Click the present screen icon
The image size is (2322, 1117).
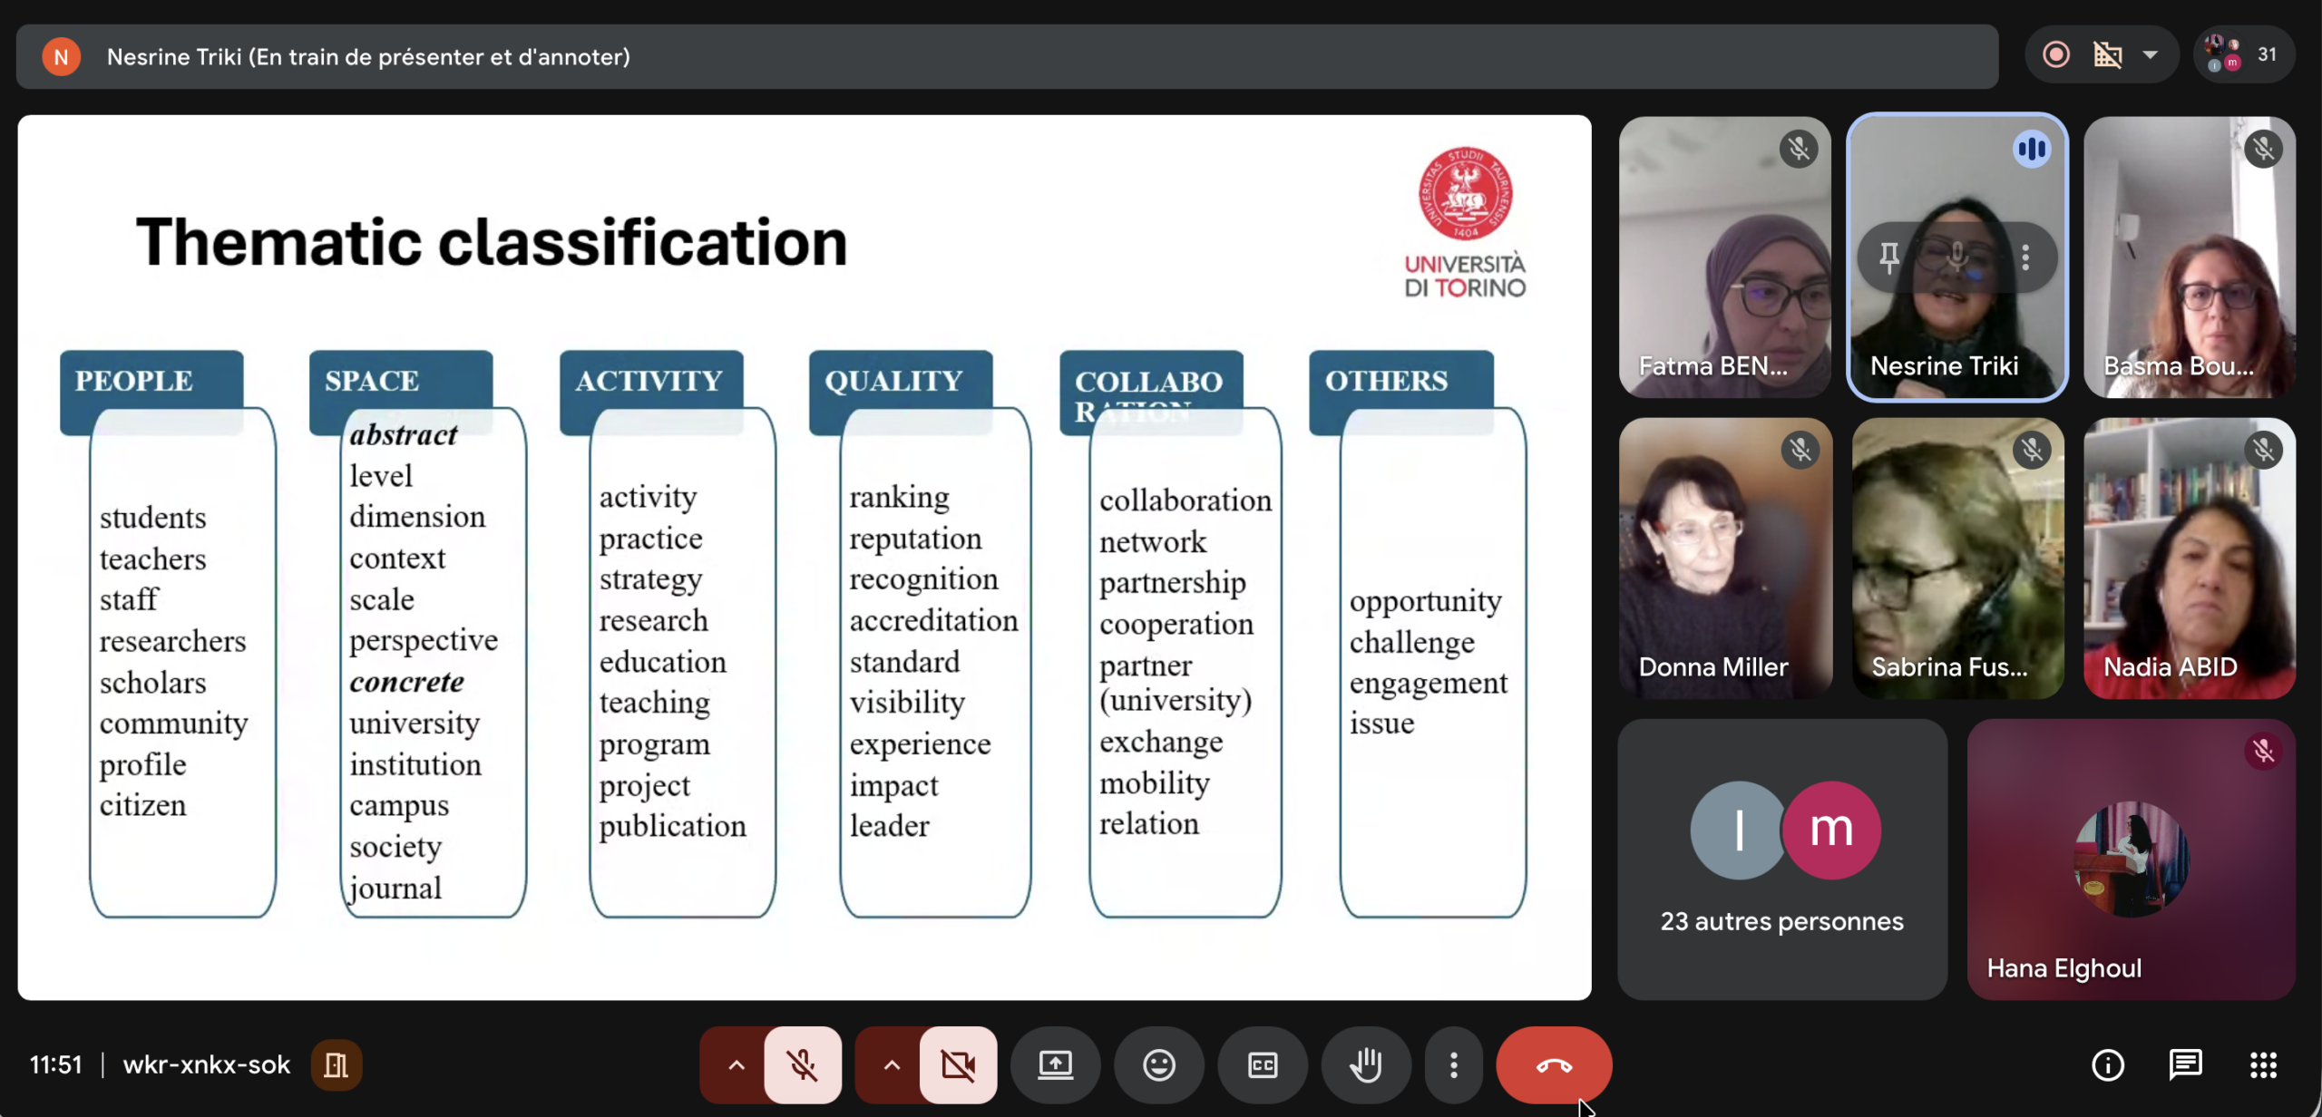coord(1055,1064)
